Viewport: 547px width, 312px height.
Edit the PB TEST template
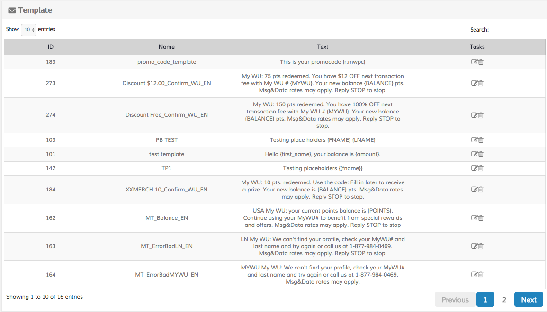coord(474,140)
